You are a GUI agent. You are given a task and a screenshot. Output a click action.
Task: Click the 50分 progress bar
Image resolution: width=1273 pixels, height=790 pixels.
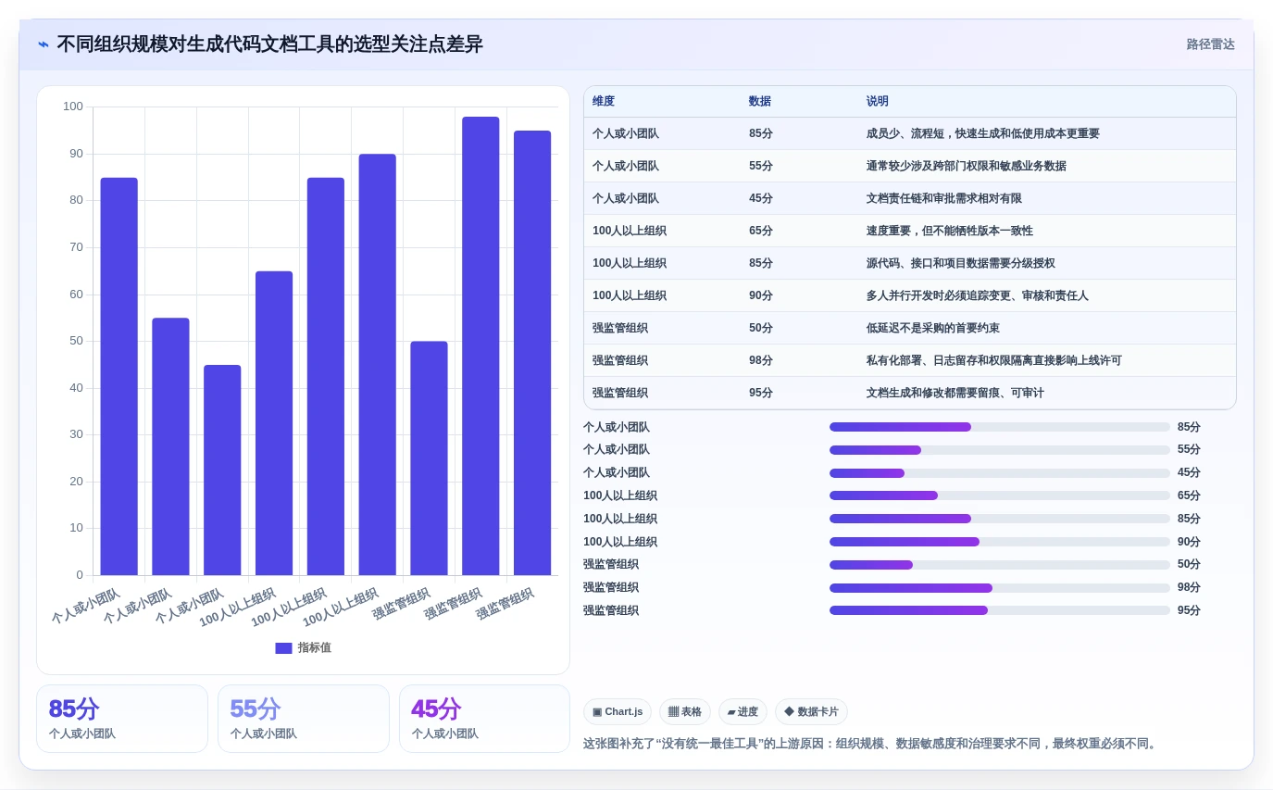(x=1000, y=565)
